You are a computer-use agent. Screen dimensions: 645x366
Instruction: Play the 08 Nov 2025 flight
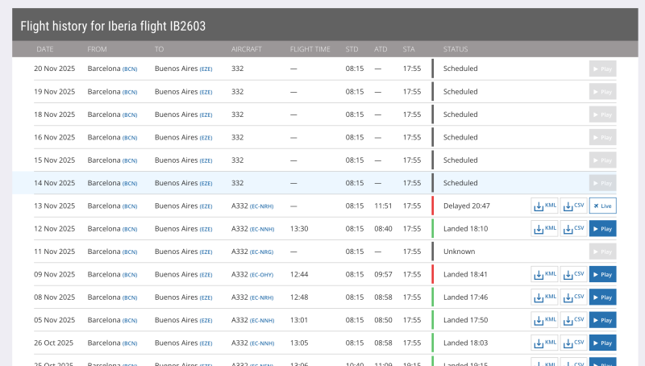[602, 297]
